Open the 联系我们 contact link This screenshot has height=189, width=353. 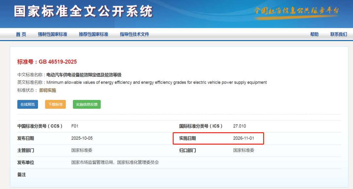click(339, 34)
